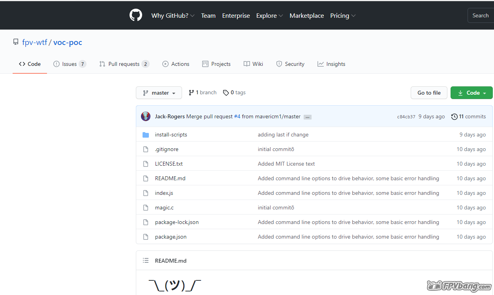494x295 pixels.
Task: Open the Marketplace navigation link
Action: click(307, 16)
